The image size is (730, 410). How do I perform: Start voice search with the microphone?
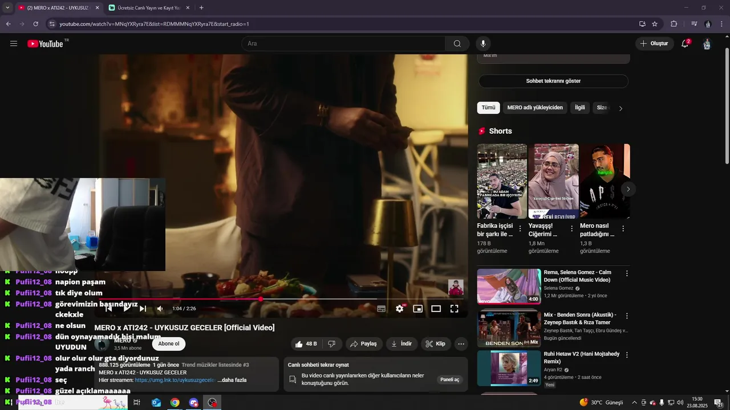click(x=483, y=43)
